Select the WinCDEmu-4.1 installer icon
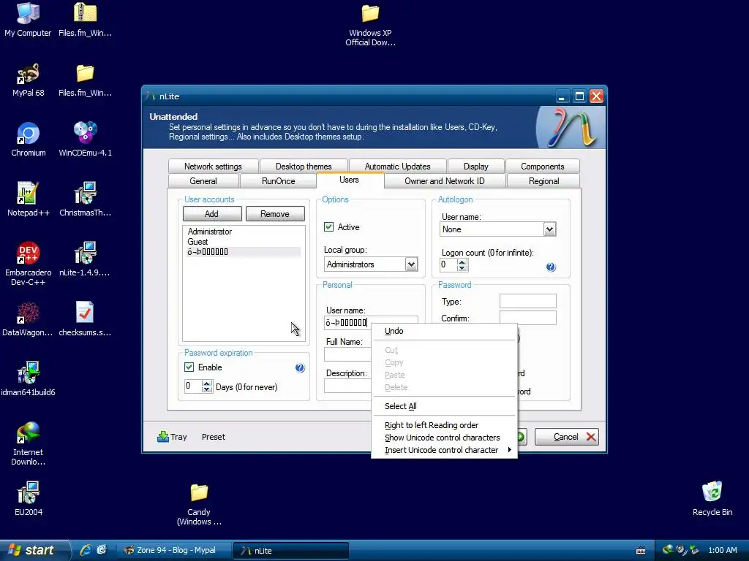Screen dimensions: 749x561 (85, 140)
